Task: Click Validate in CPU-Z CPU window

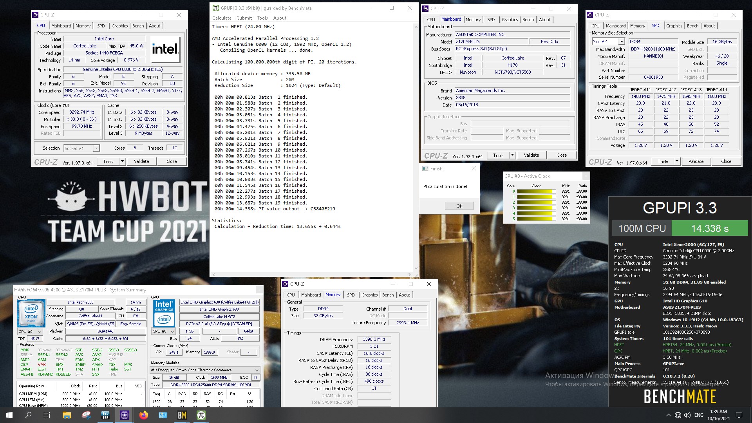Action: point(141,161)
